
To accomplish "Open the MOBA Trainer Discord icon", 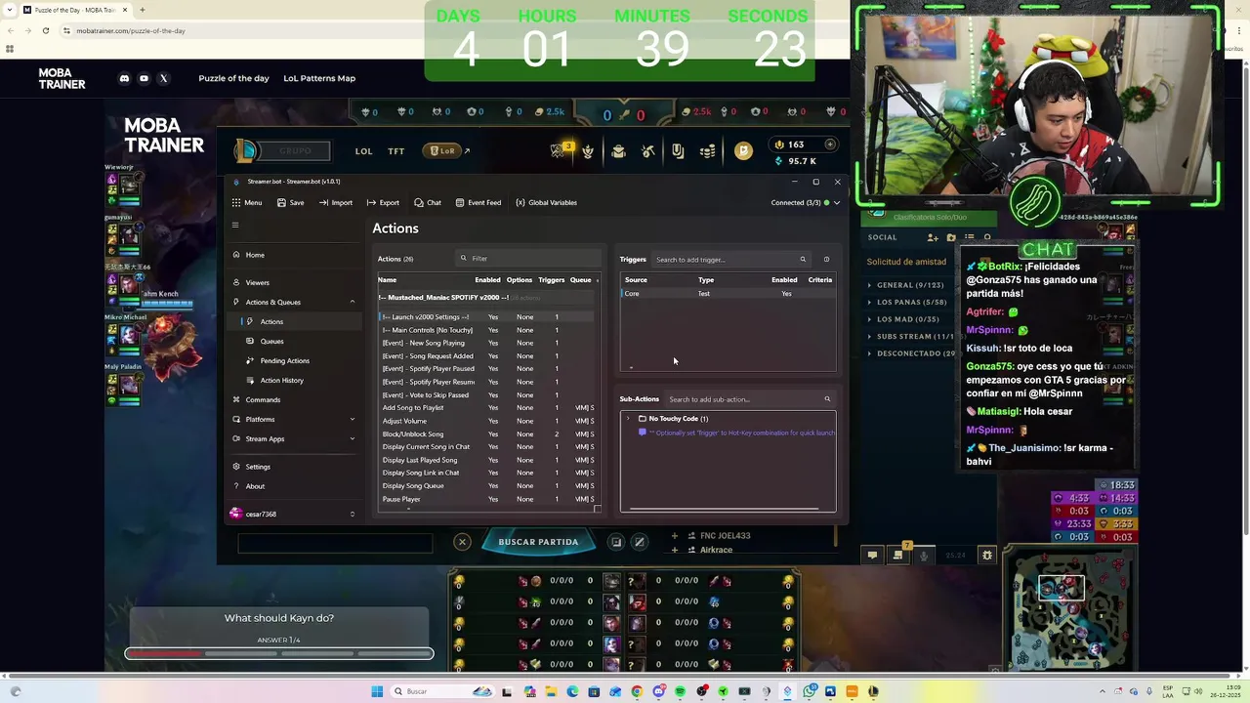I will tap(124, 78).
